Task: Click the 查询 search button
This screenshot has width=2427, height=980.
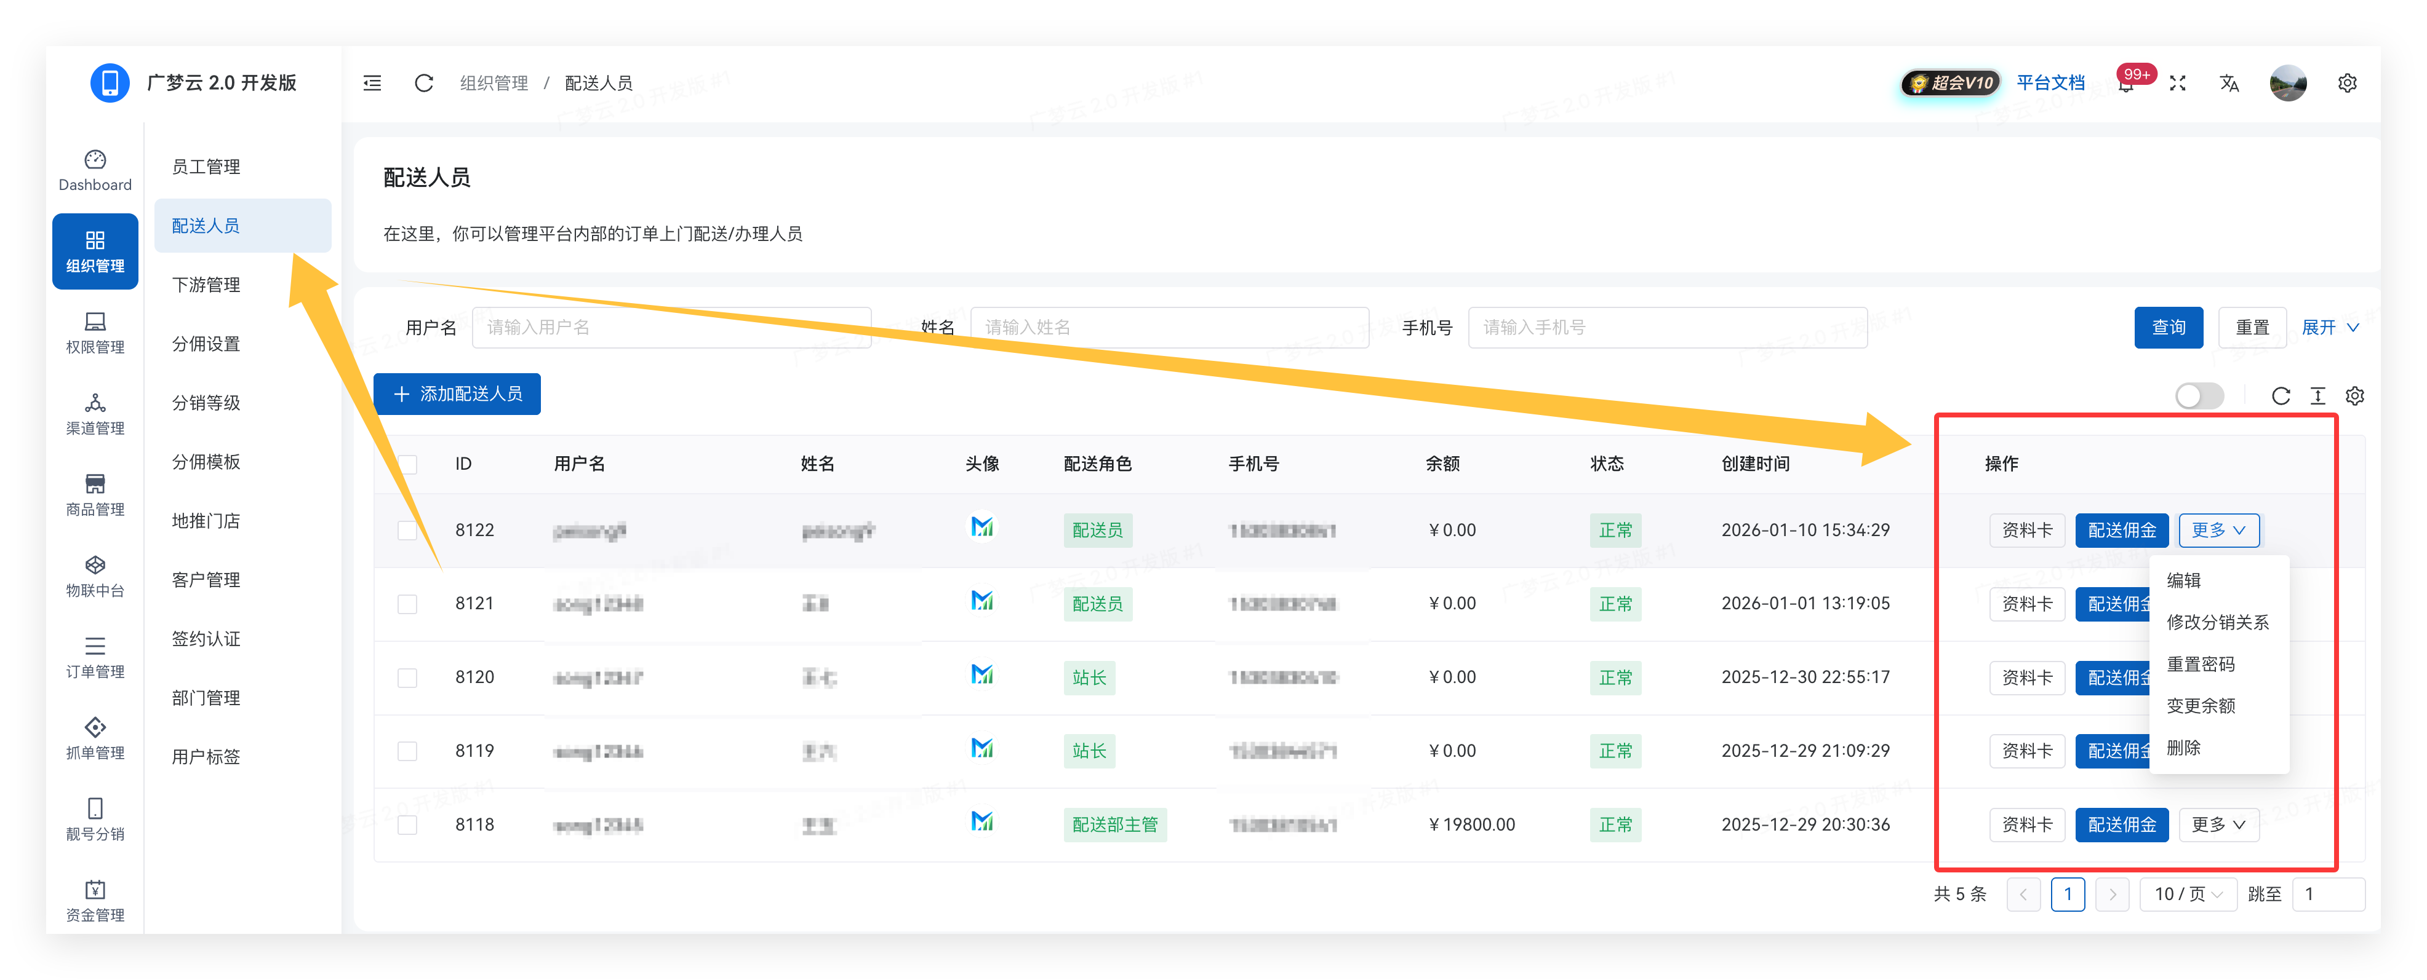Action: pos(2168,328)
